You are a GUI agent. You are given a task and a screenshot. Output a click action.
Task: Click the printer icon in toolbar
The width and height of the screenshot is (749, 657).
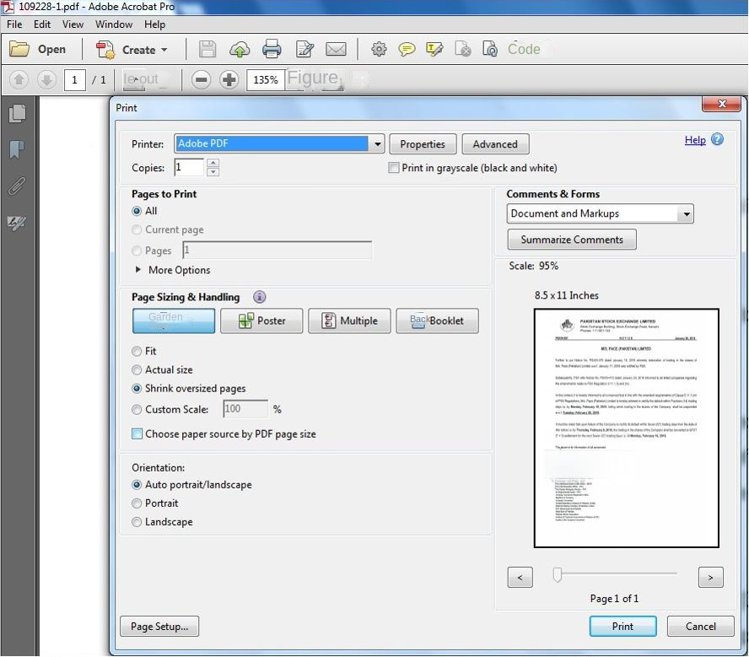tap(272, 49)
